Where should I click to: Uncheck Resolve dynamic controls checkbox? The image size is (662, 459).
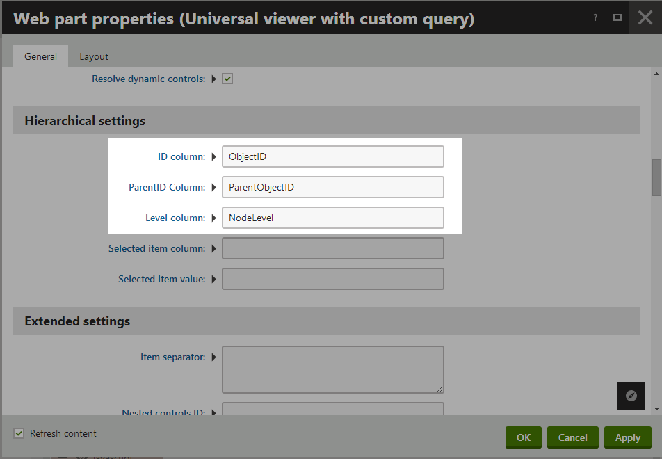227,79
